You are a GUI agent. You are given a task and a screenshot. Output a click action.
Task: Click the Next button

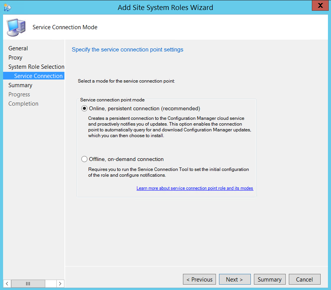tap(234, 279)
